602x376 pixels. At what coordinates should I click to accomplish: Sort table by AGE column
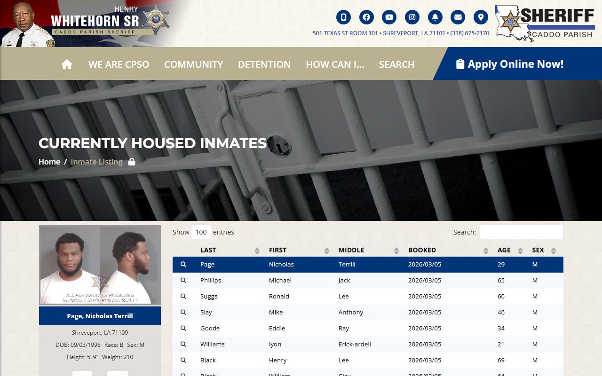(x=510, y=250)
